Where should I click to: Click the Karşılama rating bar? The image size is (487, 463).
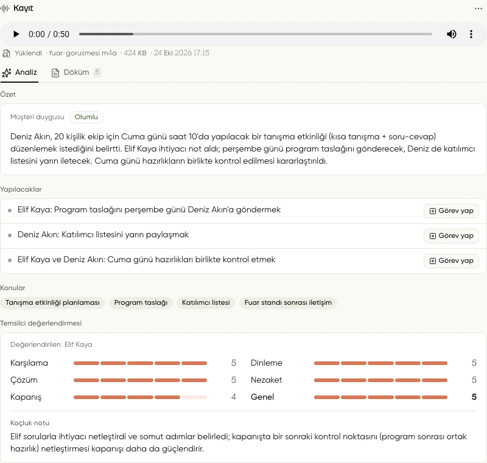click(x=140, y=363)
